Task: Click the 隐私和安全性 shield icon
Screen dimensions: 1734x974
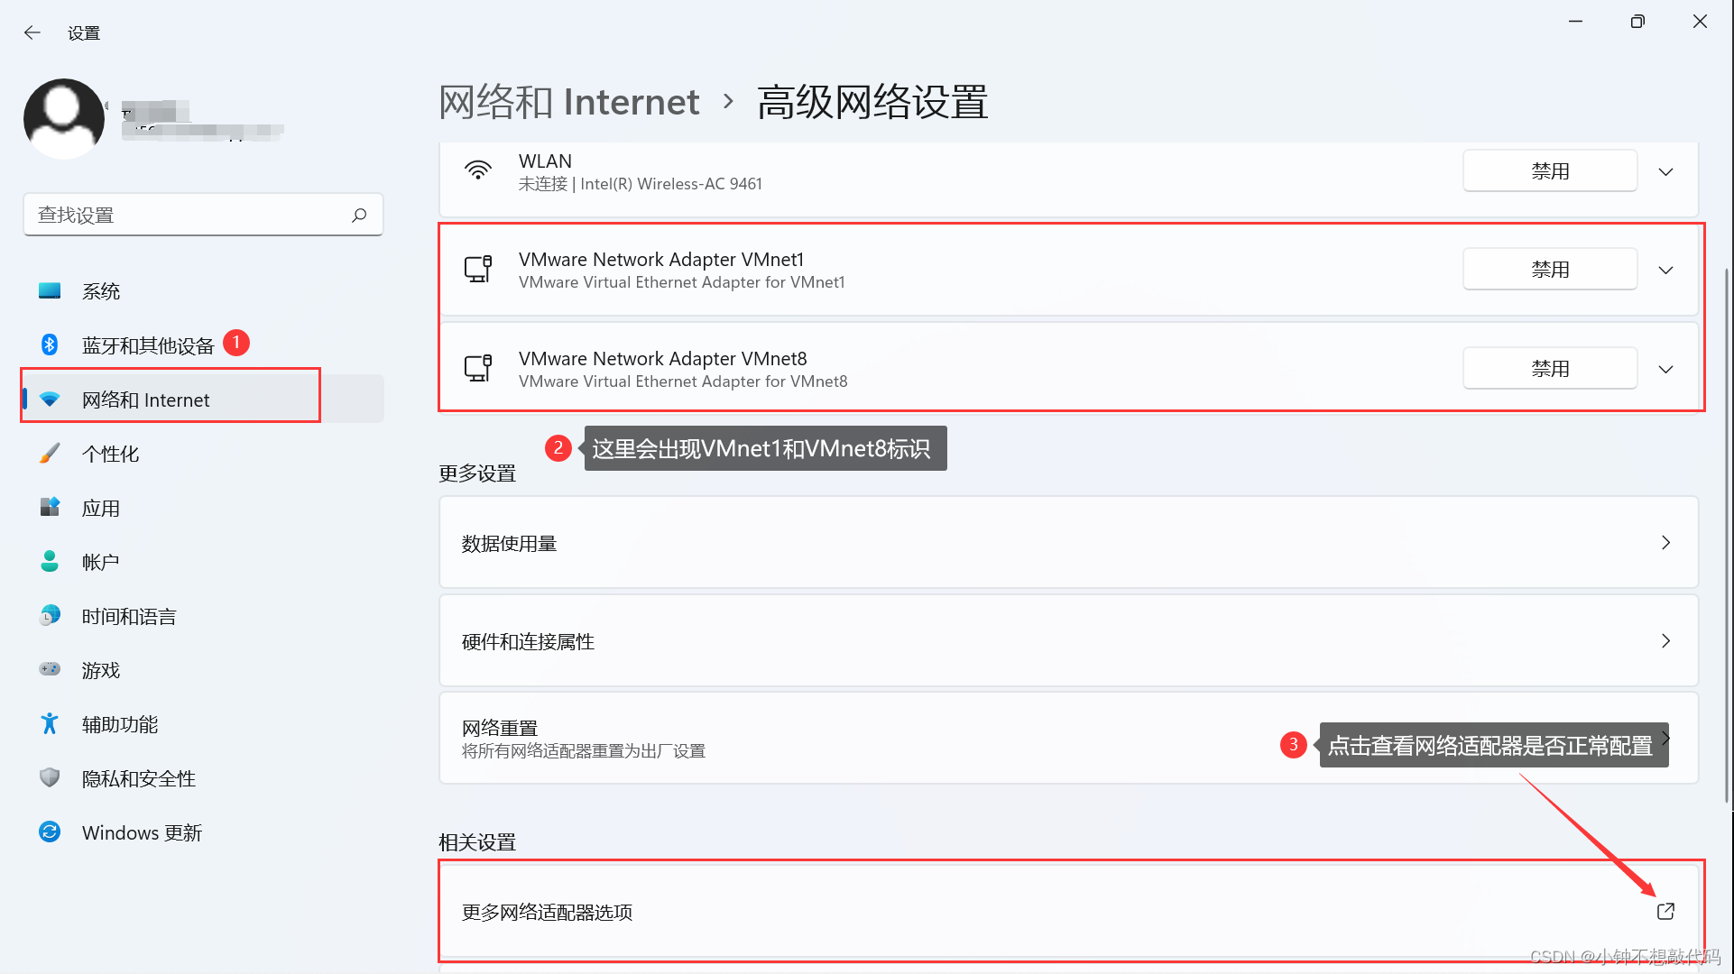Action: [50, 777]
